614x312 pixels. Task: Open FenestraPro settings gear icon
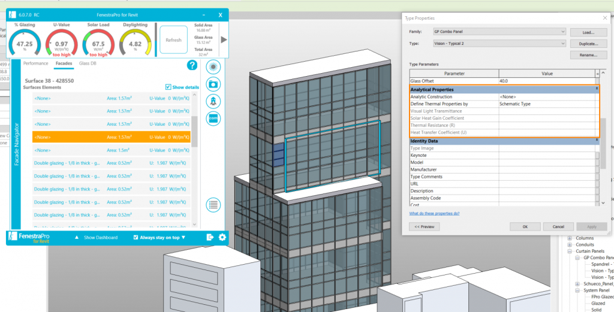click(222, 237)
